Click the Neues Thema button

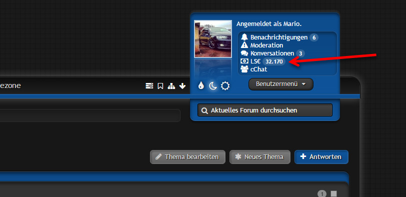coord(260,157)
